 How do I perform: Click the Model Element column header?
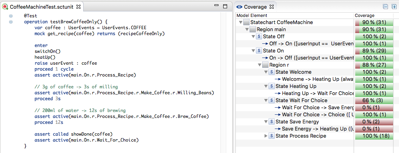click(x=295, y=15)
